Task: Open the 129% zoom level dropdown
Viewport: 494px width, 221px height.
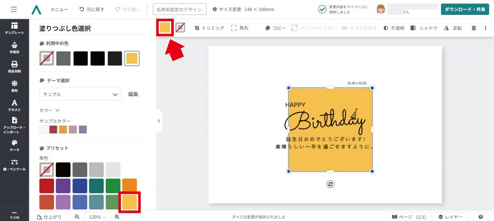Action: click(97, 217)
